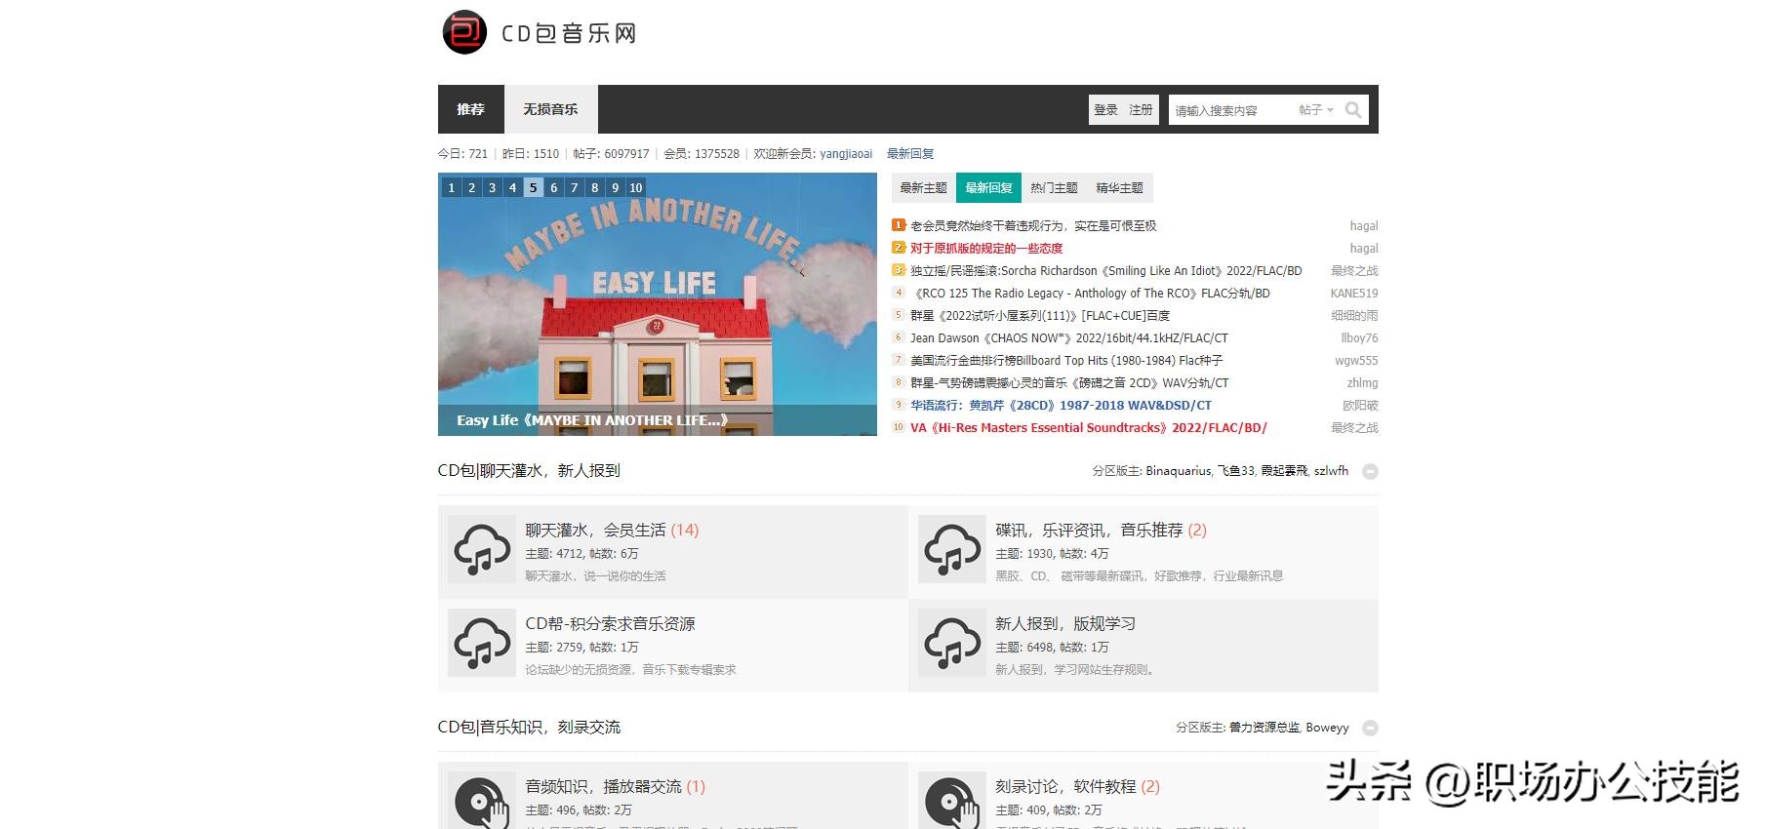Open the 2022试听小屋系列(111) post
This screenshot has width=1765, height=829.
[x=1040, y=316]
